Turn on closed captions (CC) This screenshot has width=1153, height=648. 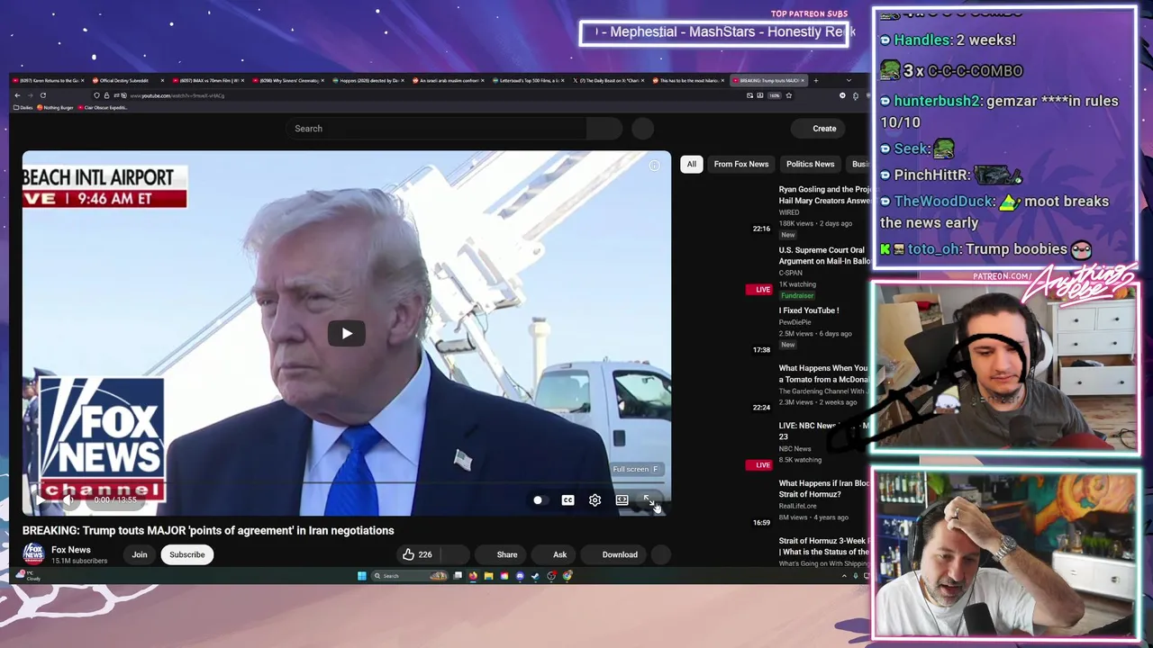pyautogui.click(x=567, y=500)
